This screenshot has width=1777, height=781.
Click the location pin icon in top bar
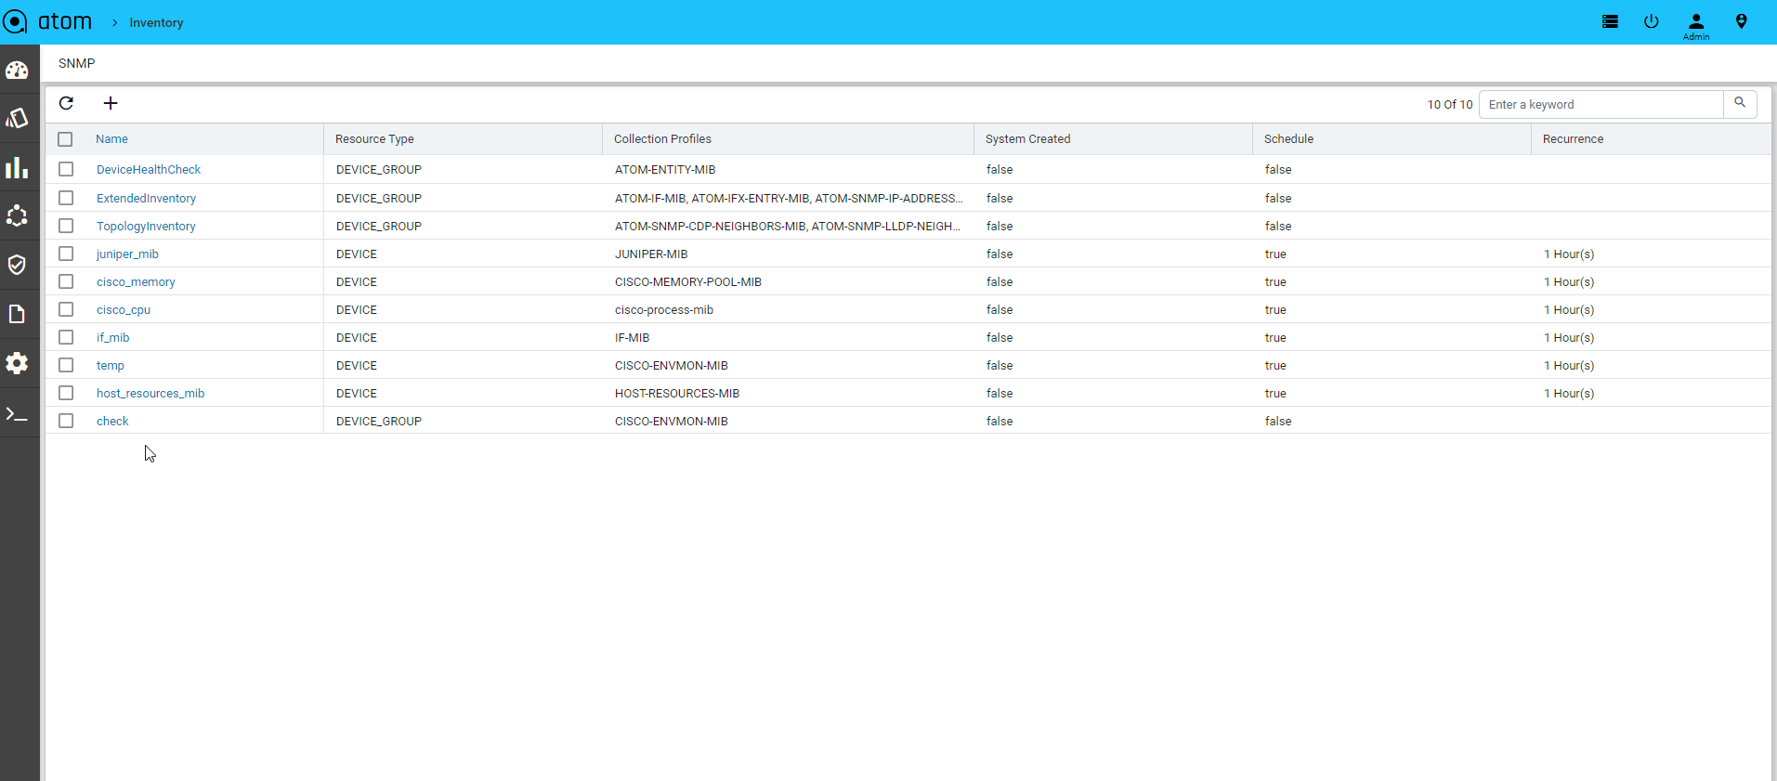coord(1742,21)
